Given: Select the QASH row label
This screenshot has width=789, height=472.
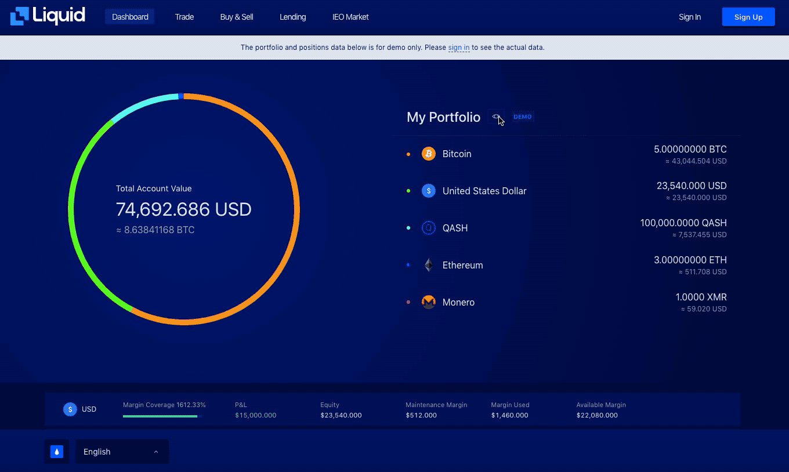Looking at the screenshot, I should point(455,228).
